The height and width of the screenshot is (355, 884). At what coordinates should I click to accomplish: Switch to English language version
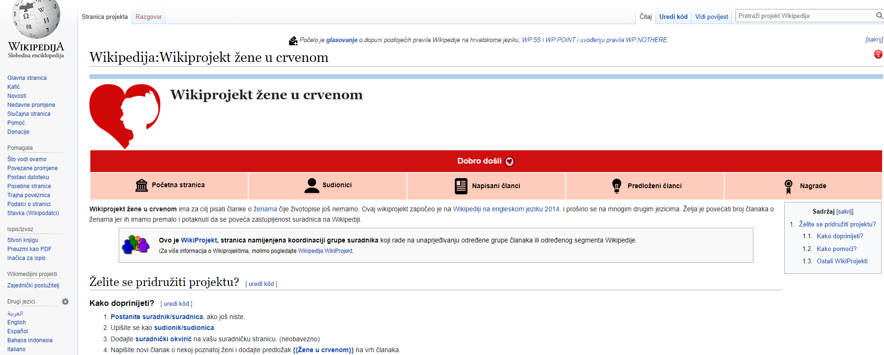17,322
